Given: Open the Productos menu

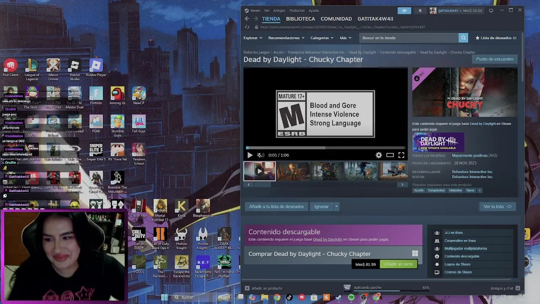Looking at the screenshot, I should [297, 11].
